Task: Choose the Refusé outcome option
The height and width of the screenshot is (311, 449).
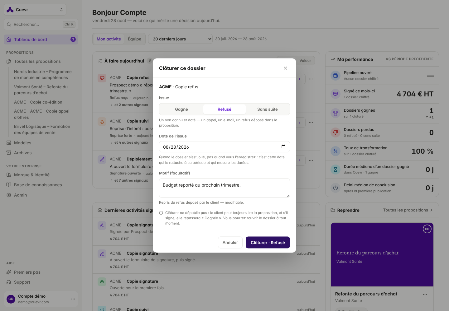Action: pyautogui.click(x=224, y=109)
